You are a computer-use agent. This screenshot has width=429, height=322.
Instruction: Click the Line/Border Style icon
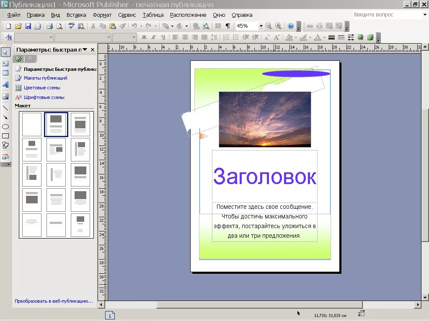[x=331, y=37]
